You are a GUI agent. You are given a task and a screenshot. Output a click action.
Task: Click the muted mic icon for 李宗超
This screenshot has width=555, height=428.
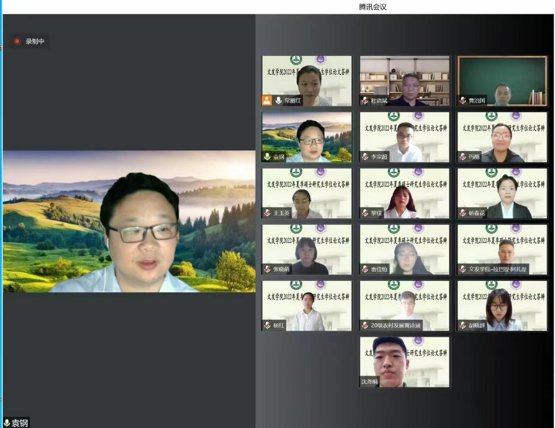pyautogui.click(x=365, y=157)
